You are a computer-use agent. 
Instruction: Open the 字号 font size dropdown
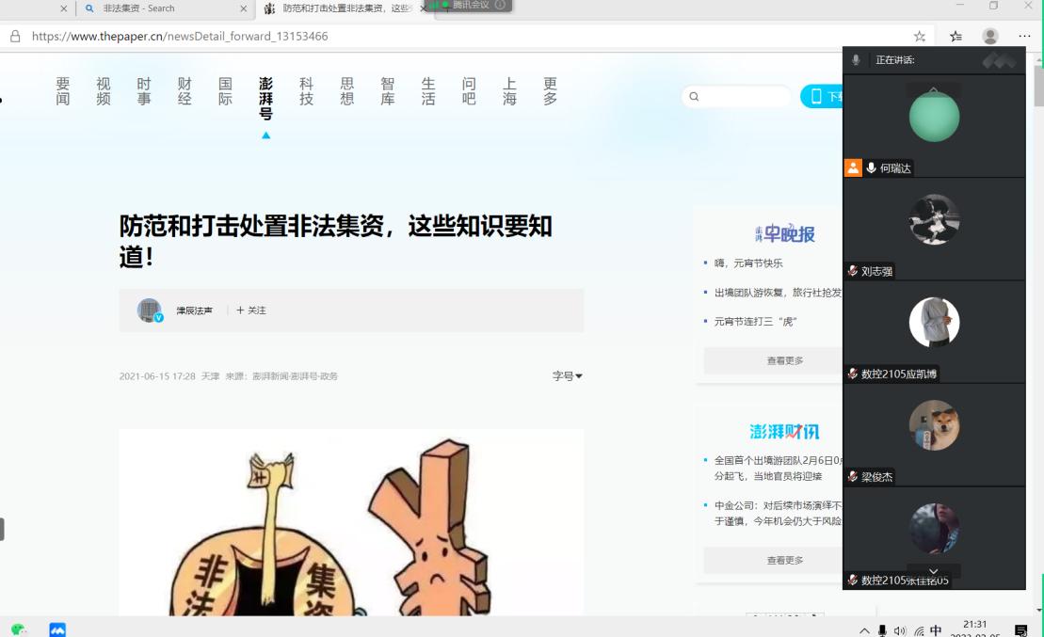point(568,376)
